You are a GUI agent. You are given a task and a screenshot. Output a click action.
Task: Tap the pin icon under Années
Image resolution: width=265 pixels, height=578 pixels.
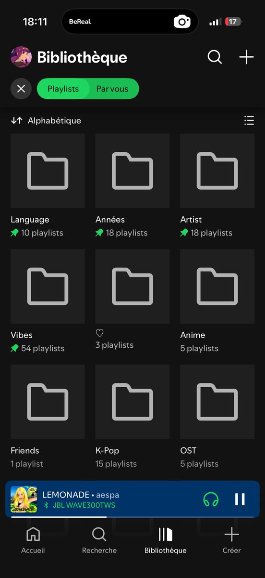pos(99,233)
